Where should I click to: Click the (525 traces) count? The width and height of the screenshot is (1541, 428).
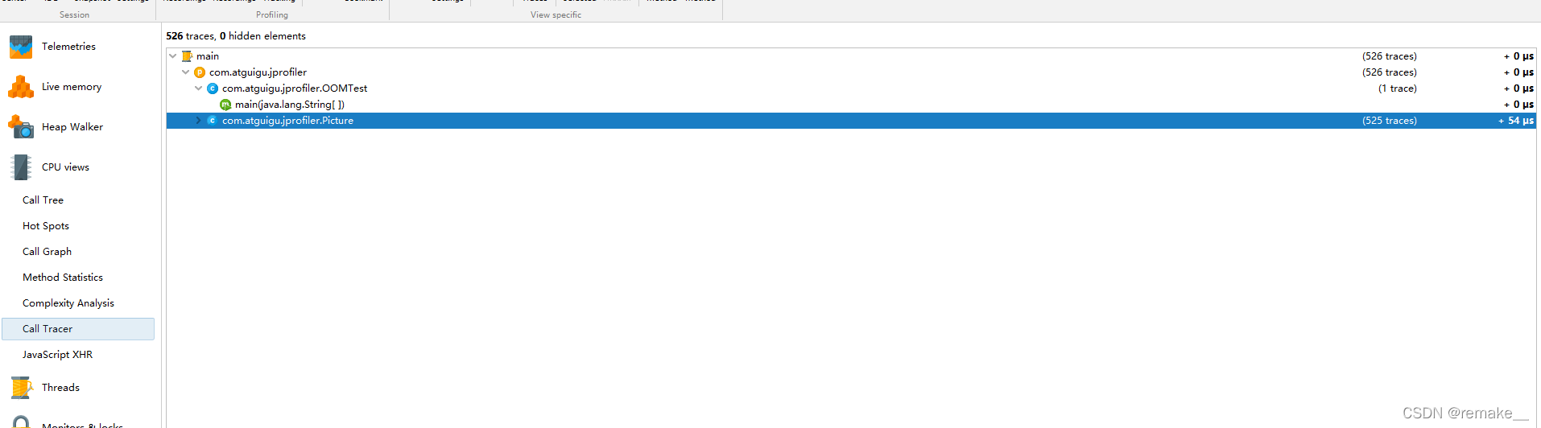(x=1390, y=121)
